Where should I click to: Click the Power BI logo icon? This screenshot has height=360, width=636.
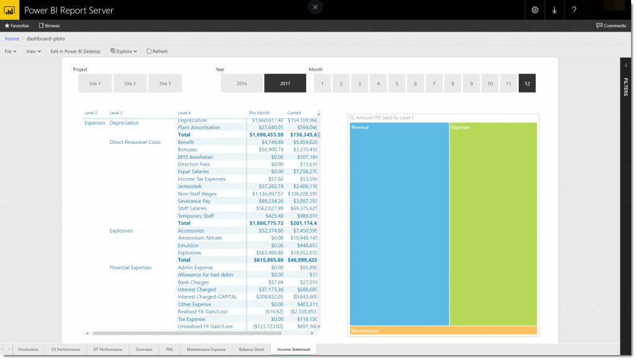coord(9,10)
